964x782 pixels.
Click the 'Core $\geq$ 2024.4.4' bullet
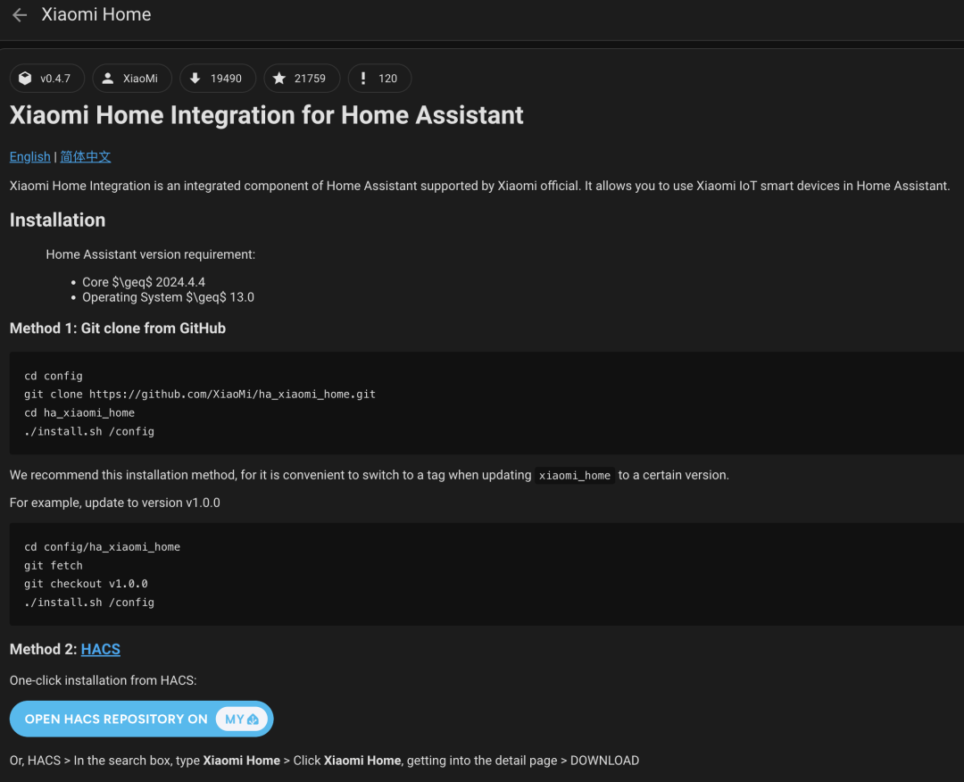144,282
